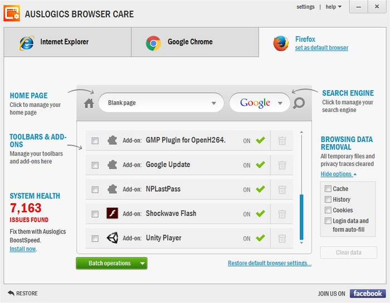Expand the Batch operations dropdown arrow
This screenshot has height=303, width=390.
pyautogui.click(x=143, y=263)
